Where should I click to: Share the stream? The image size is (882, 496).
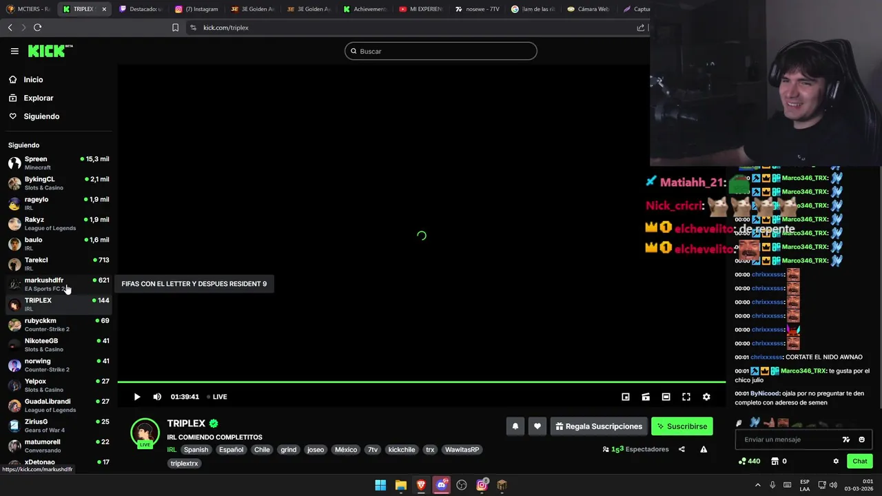point(681,449)
